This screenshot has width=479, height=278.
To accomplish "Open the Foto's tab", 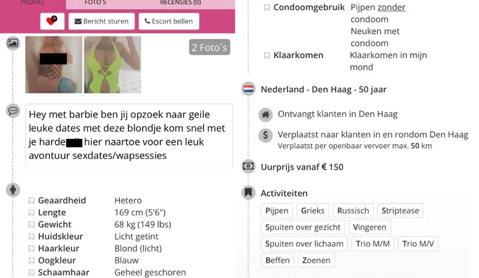I will pyautogui.click(x=96, y=3).
